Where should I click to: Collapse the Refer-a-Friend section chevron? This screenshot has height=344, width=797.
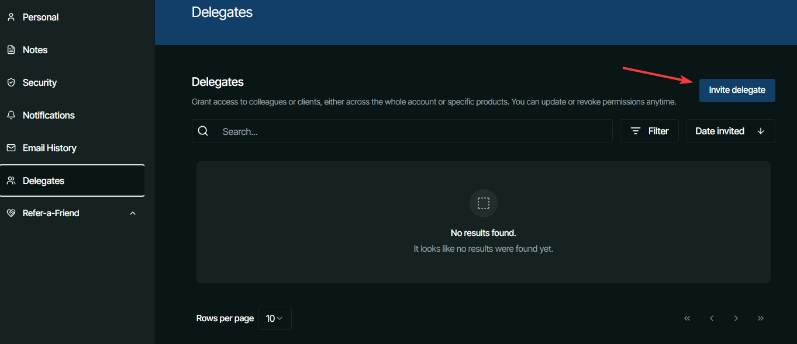(x=132, y=213)
